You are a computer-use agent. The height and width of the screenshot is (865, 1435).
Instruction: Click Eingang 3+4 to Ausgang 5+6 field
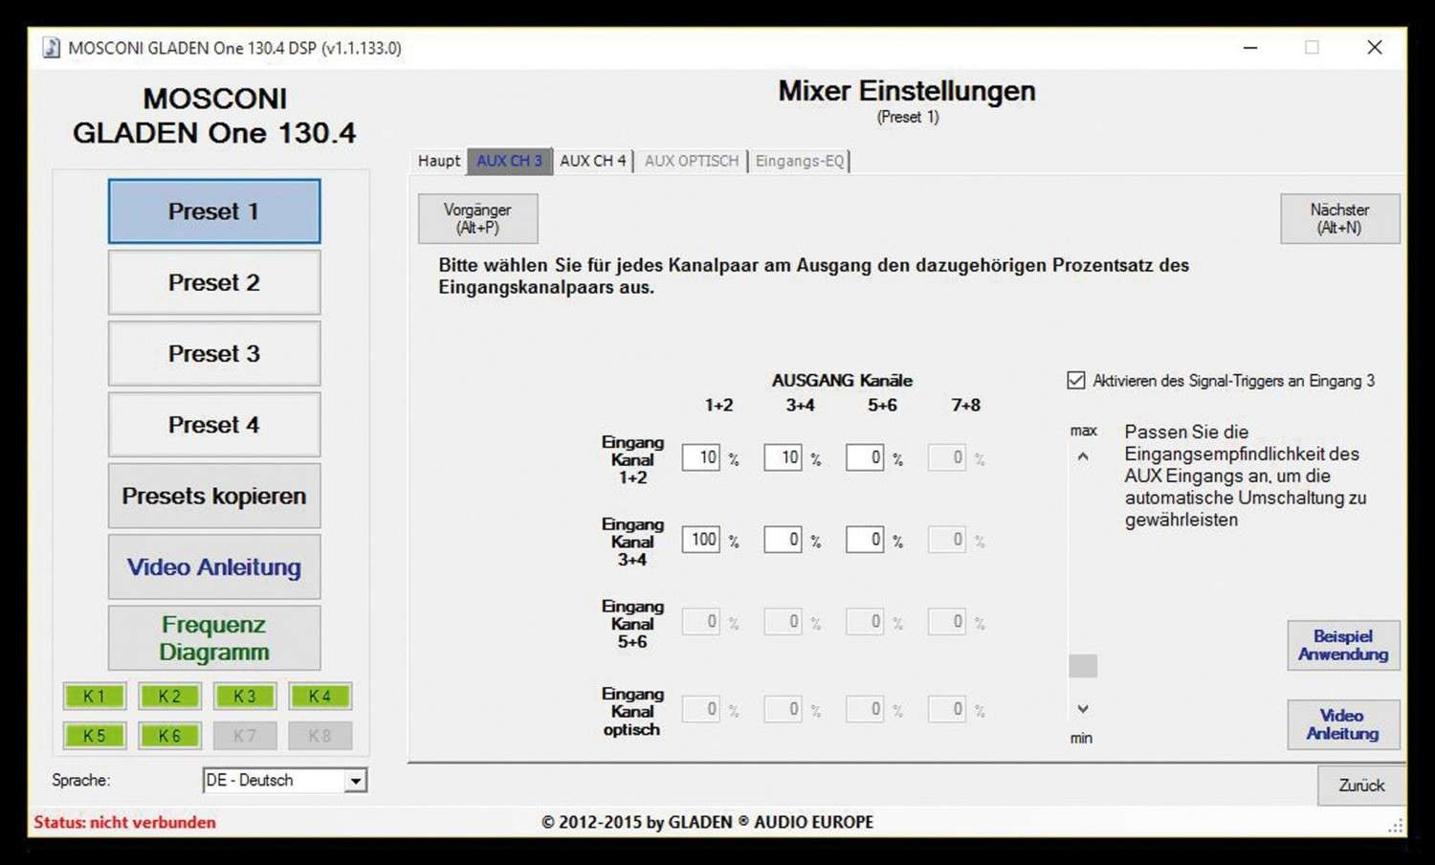pos(865,540)
